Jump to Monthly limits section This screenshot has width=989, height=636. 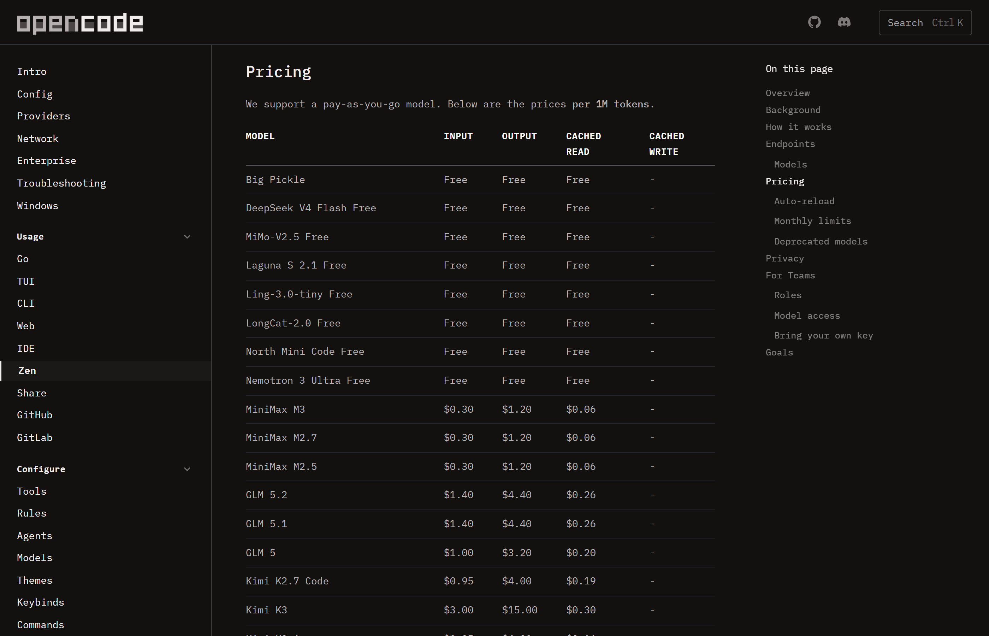tap(812, 221)
